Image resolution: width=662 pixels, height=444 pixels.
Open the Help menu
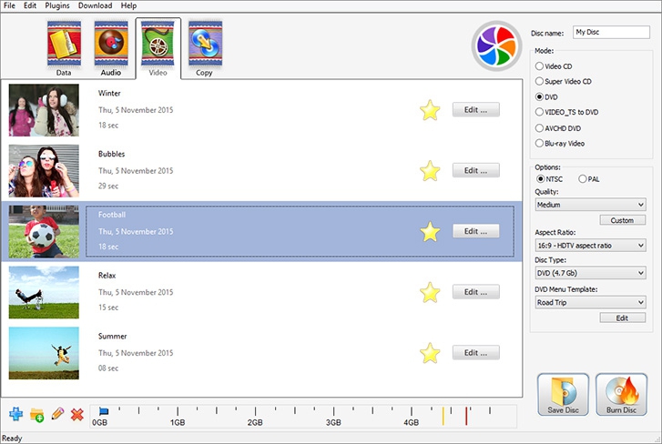128,5
